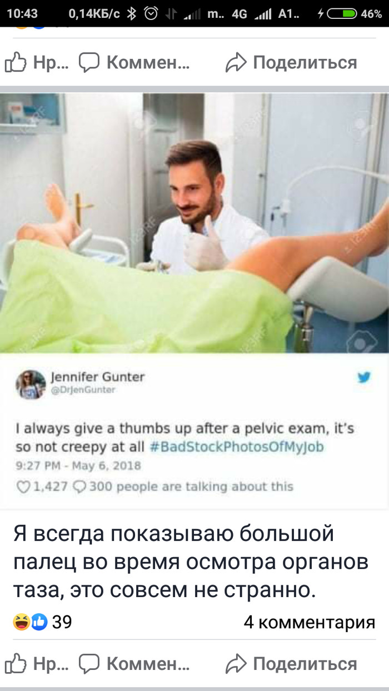Tap the bottom comment bubble icon
This screenshot has height=691, width=389.
[89, 664]
